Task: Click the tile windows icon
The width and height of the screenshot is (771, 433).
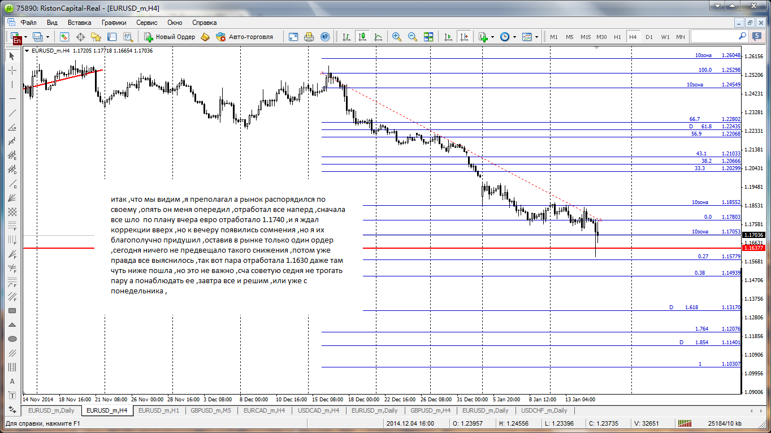Action: pyautogui.click(x=428, y=37)
